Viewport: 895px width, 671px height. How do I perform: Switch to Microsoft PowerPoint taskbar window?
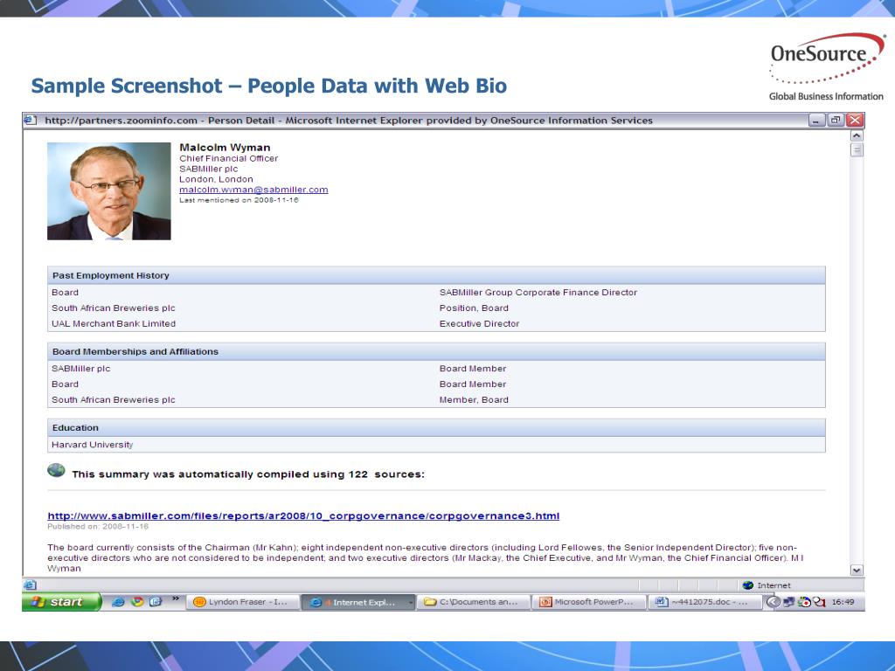(589, 602)
